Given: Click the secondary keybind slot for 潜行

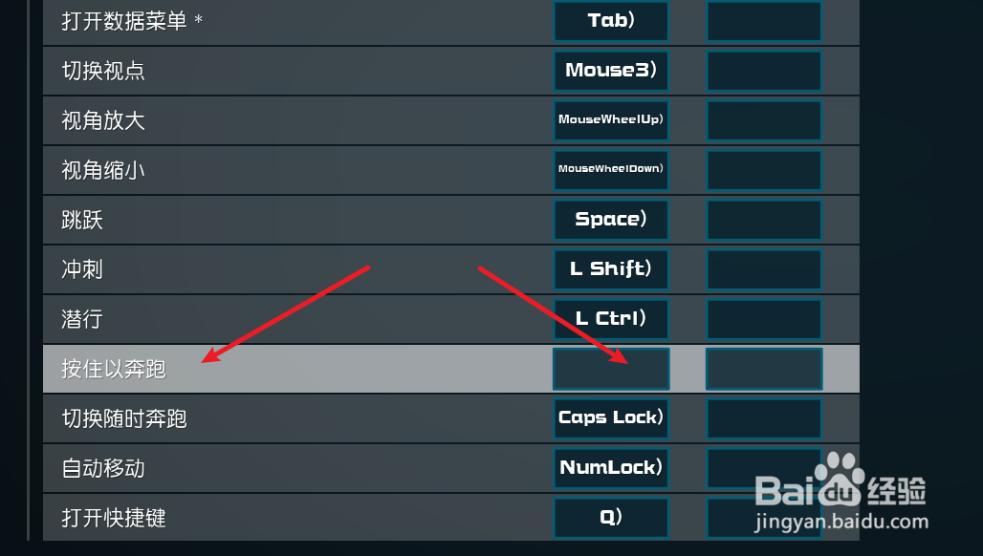Looking at the screenshot, I should (x=764, y=319).
